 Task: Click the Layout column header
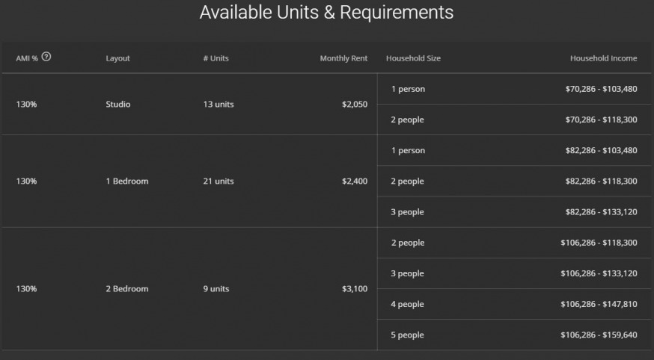117,59
